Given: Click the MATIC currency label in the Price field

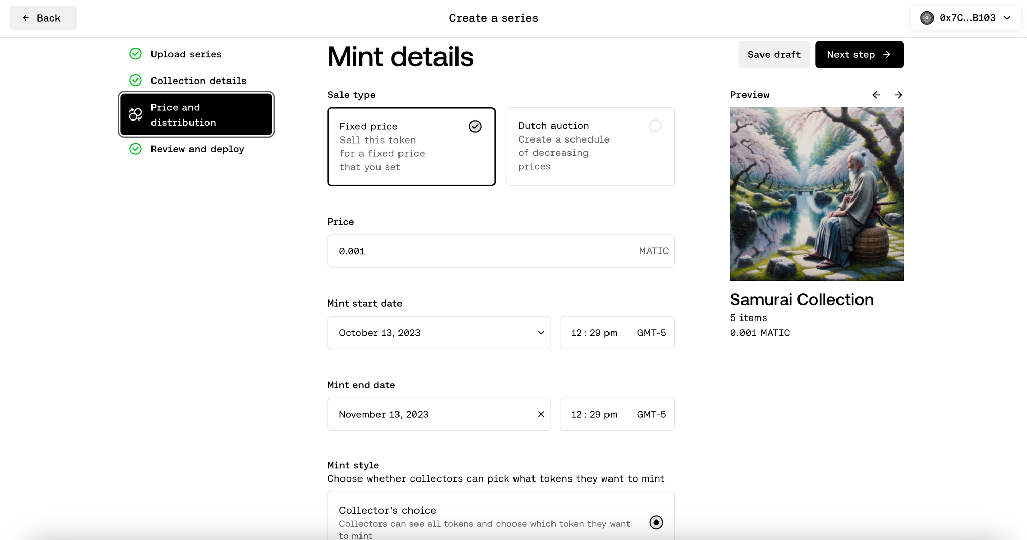Looking at the screenshot, I should tap(654, 251).
